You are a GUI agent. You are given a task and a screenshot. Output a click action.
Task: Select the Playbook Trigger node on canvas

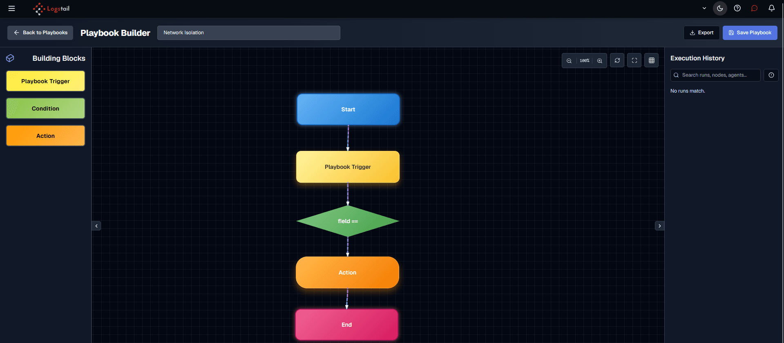click(348, 167)
